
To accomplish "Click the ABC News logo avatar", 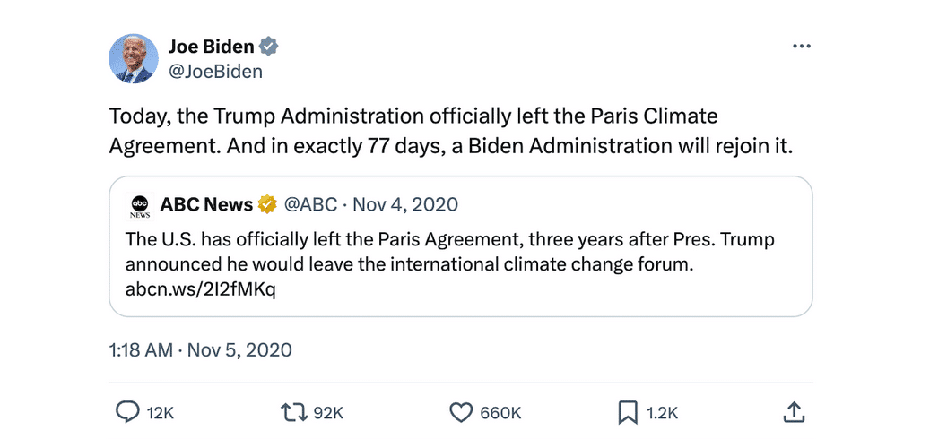I will (140, 206).
